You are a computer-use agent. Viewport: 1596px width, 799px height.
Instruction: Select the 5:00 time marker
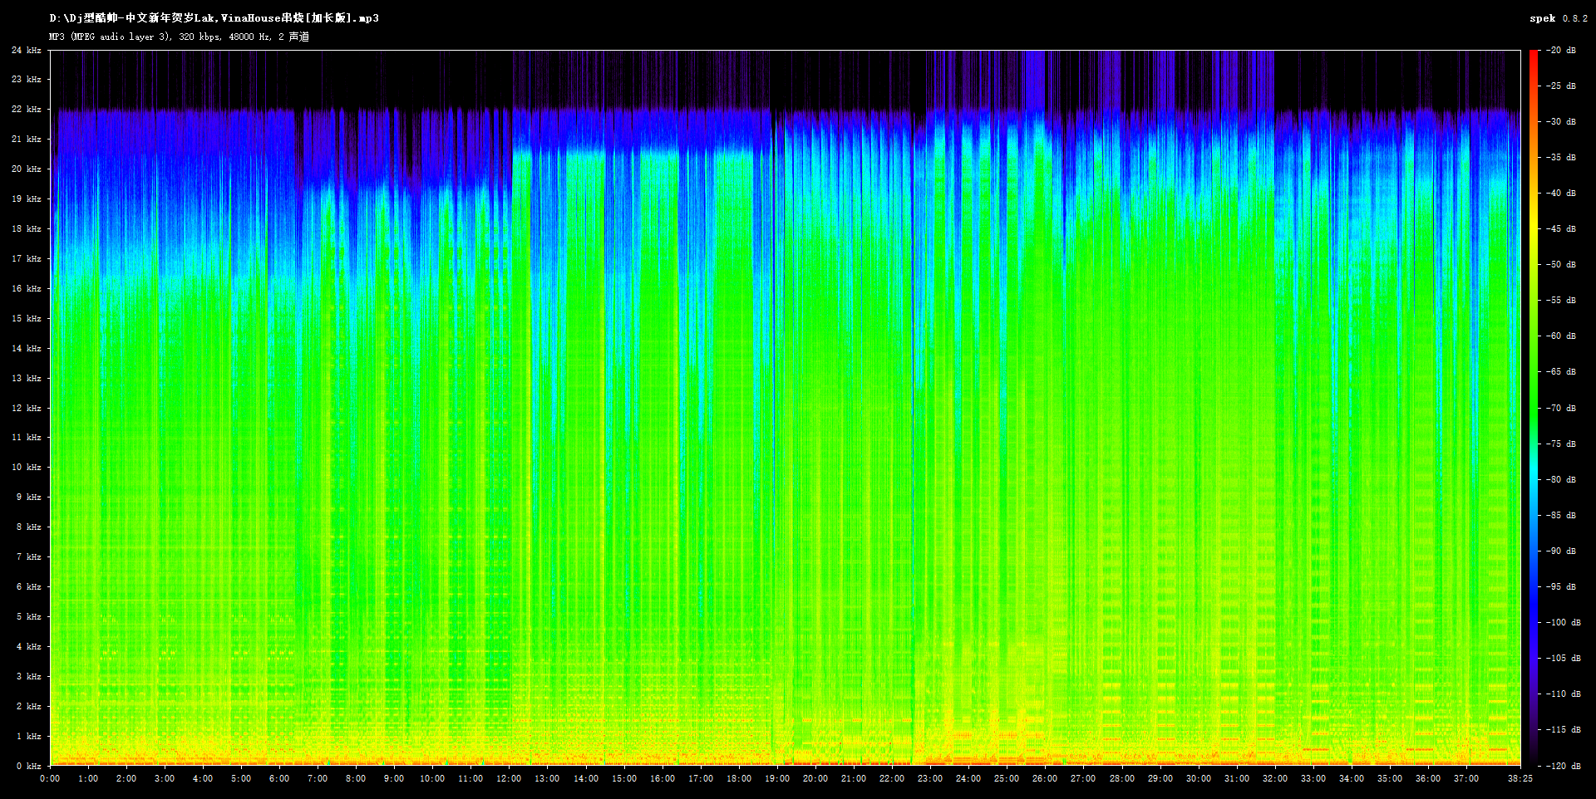(241, 779)
